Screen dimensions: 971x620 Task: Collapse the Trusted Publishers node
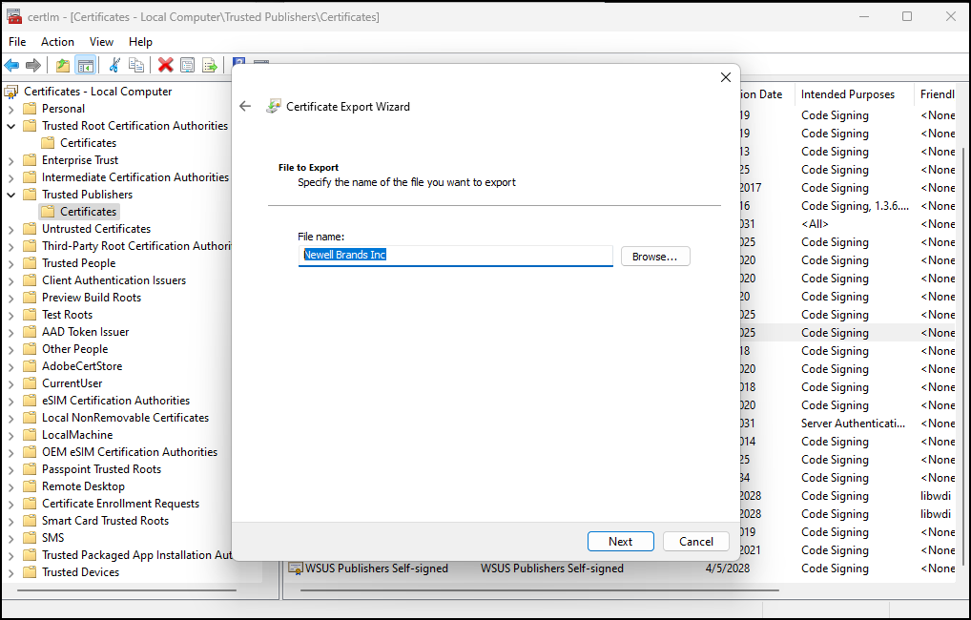pyautogui.click(x=11, y=195)
